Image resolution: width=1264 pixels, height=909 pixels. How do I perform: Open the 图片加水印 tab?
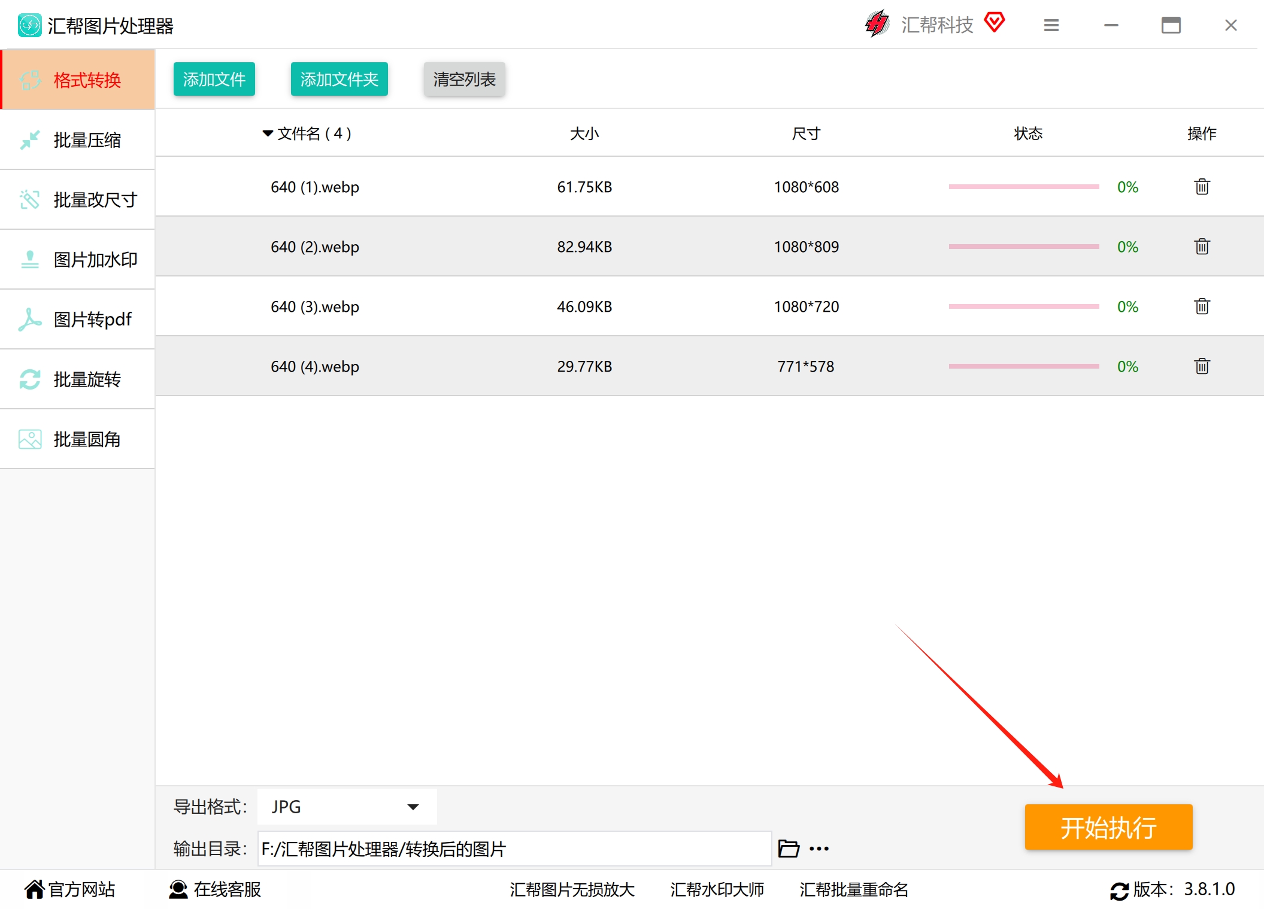coord(78,259)
